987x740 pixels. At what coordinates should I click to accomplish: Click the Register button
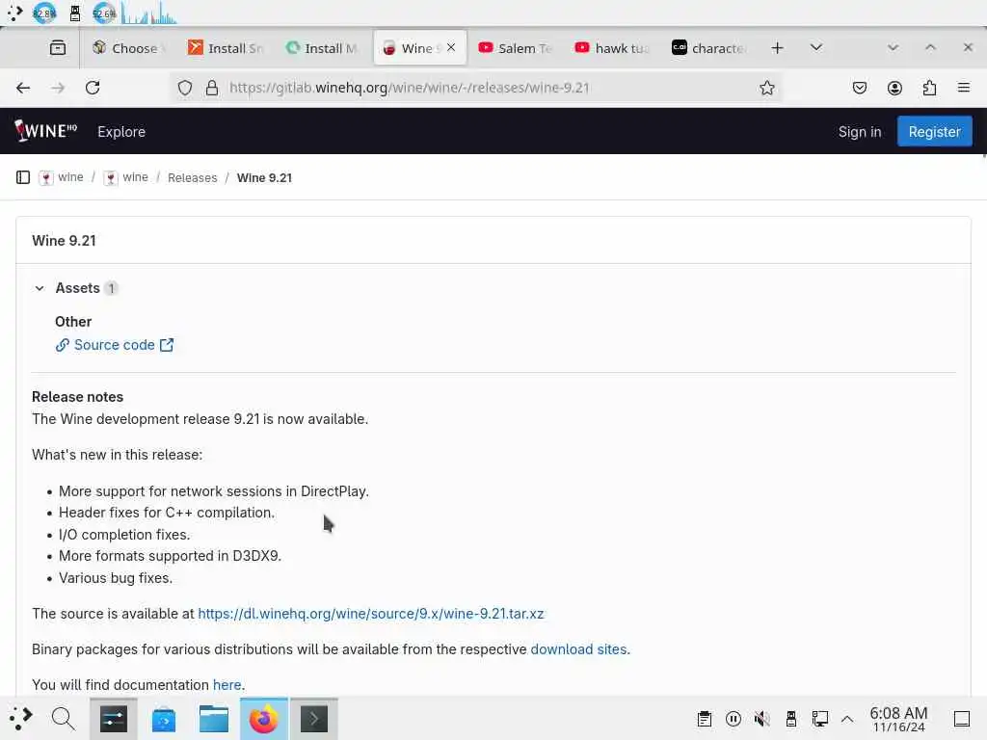[x=934, y=131]
